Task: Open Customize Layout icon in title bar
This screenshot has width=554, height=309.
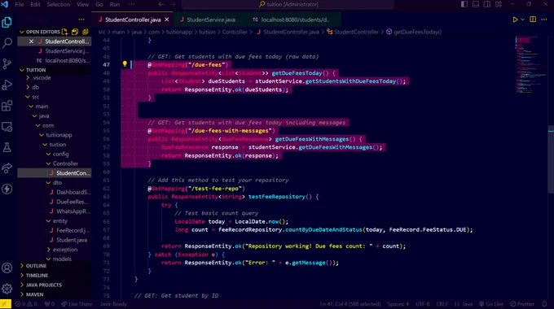Action: pyautogui.click(x=499, y=4)
